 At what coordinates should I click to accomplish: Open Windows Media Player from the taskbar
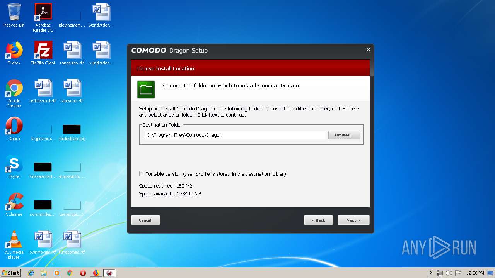pos(57,273)
